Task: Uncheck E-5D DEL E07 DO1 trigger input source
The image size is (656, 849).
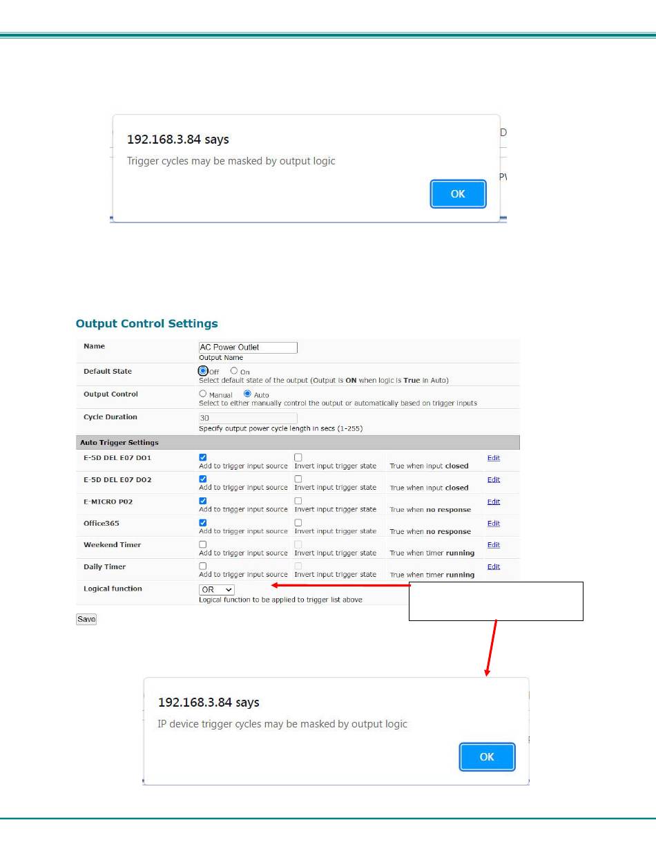Action: point(203,457)
